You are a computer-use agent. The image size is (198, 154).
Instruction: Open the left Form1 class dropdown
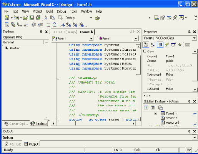click(x=91, y=38)
